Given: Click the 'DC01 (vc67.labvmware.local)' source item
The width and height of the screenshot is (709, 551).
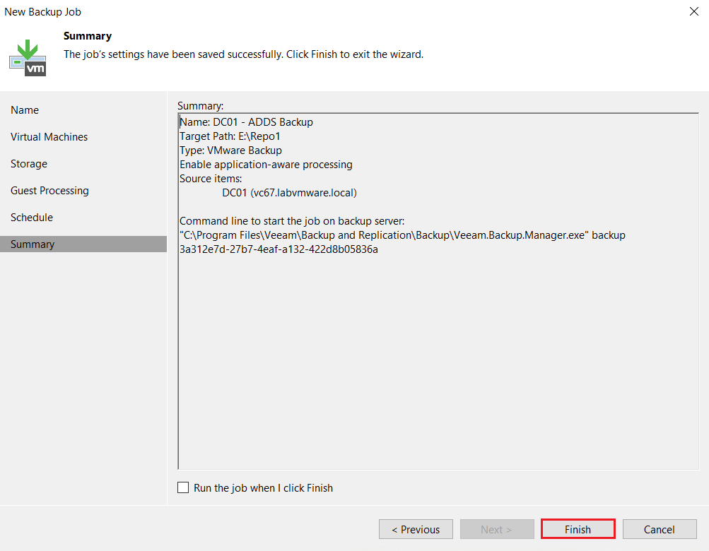Looking at the screenshot, I should [x=289, y=193].
